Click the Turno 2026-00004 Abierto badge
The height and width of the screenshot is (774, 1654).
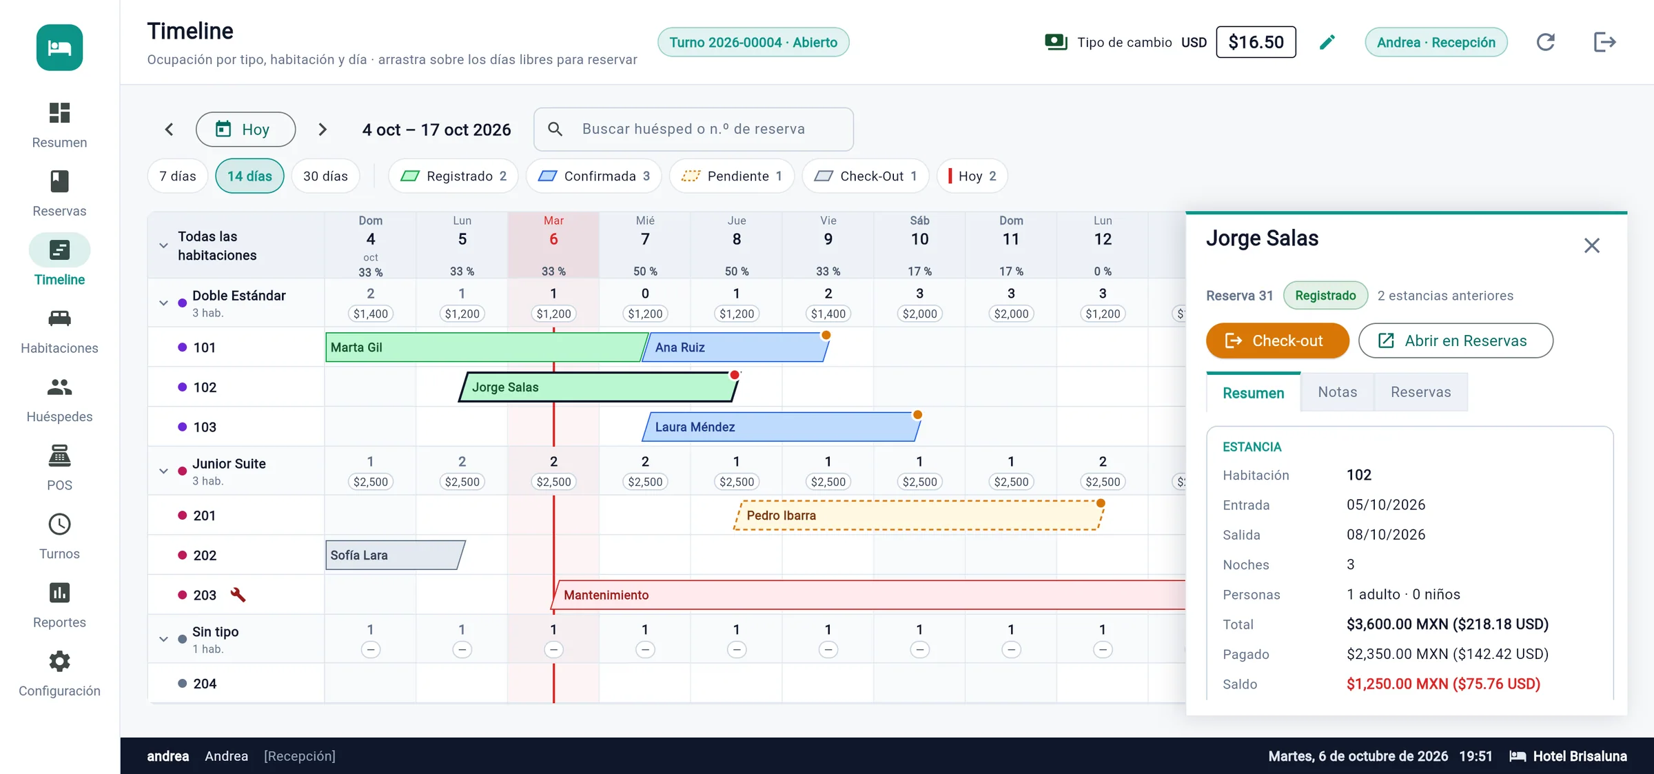tap(753, 42)
